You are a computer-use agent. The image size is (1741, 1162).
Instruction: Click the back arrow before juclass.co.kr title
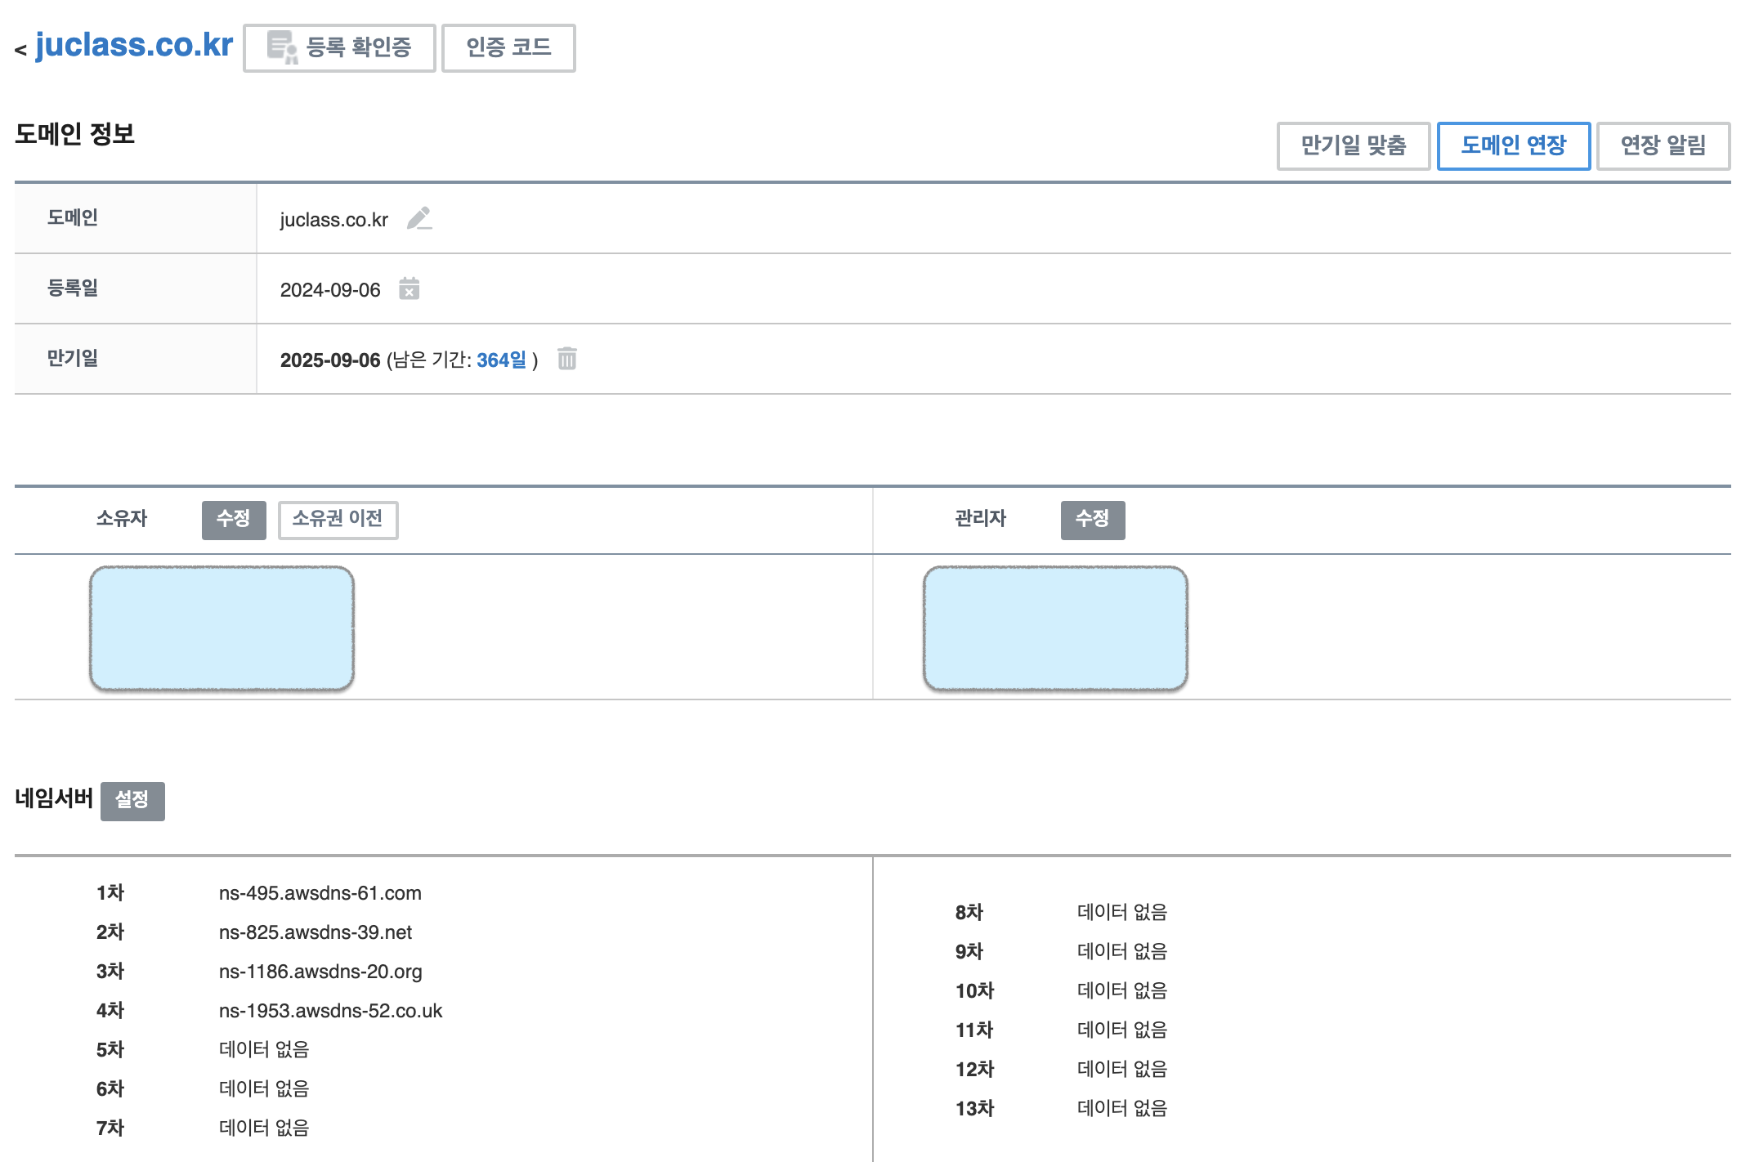click(20, 51)
